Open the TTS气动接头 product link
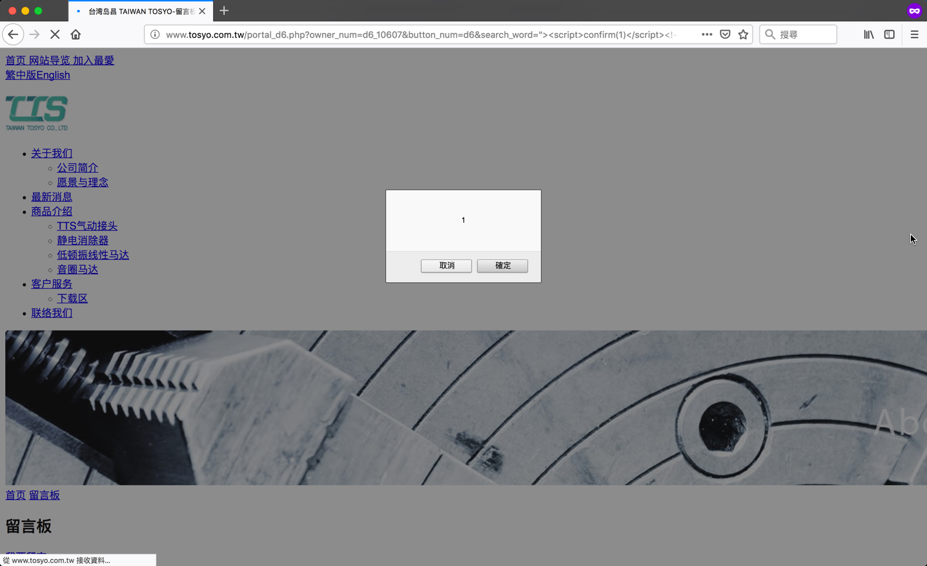The width and height of the screenshot is (927, 566). (x=87, y=226)
